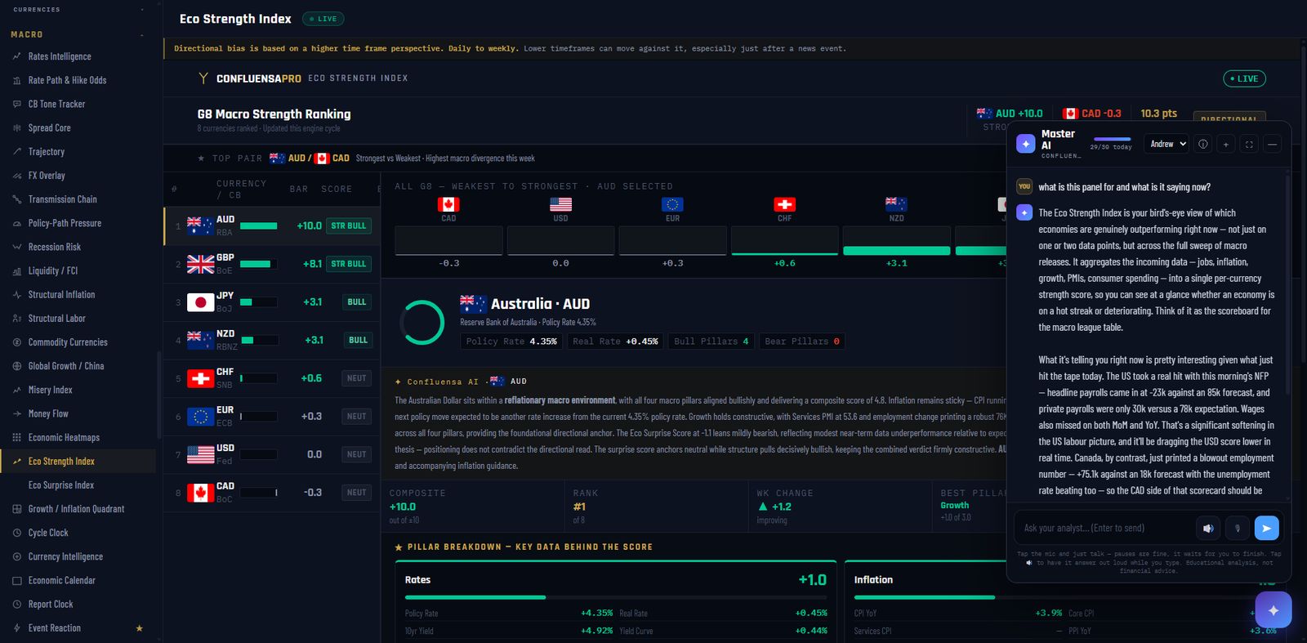The image size is (1307, 643).
Task: Select the CHF row in ranking
Action: tap(272, 378)
